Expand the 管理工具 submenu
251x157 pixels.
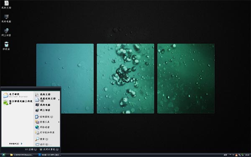pyautogui.click(x=47, y=122)
